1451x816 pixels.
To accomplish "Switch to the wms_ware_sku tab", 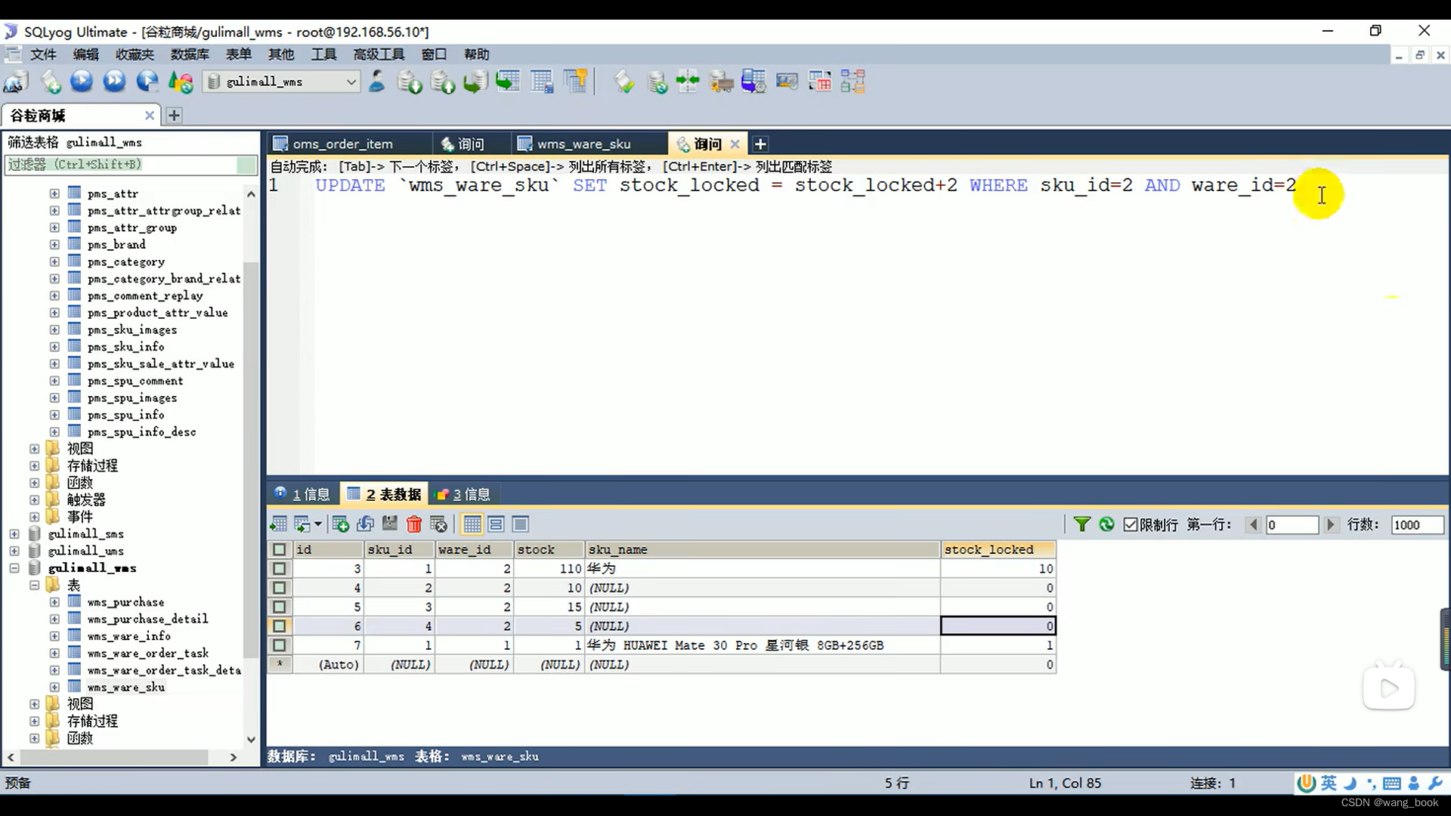I will [x=583, y=144].
